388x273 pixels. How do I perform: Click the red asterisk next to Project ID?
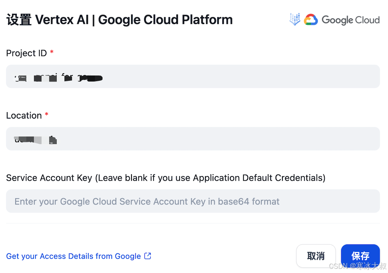[52, 52]
